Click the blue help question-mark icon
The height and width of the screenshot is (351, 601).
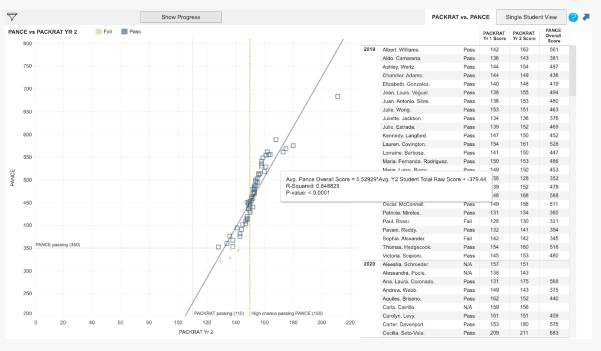click(x=573, y=17)
